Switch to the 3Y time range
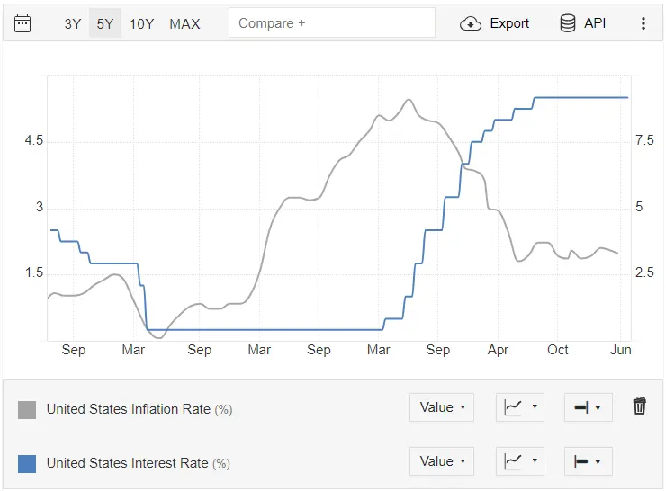The width and height of the screenshot is (666, 491). tap(73, 23)
